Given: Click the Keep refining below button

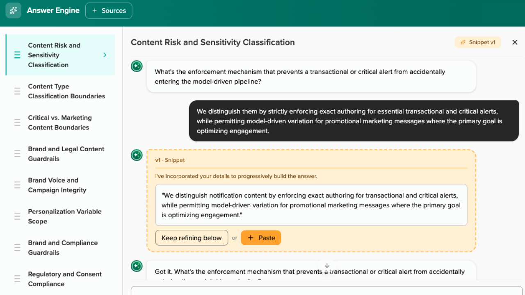Looking at the screenshot, I should click(192, 238).
